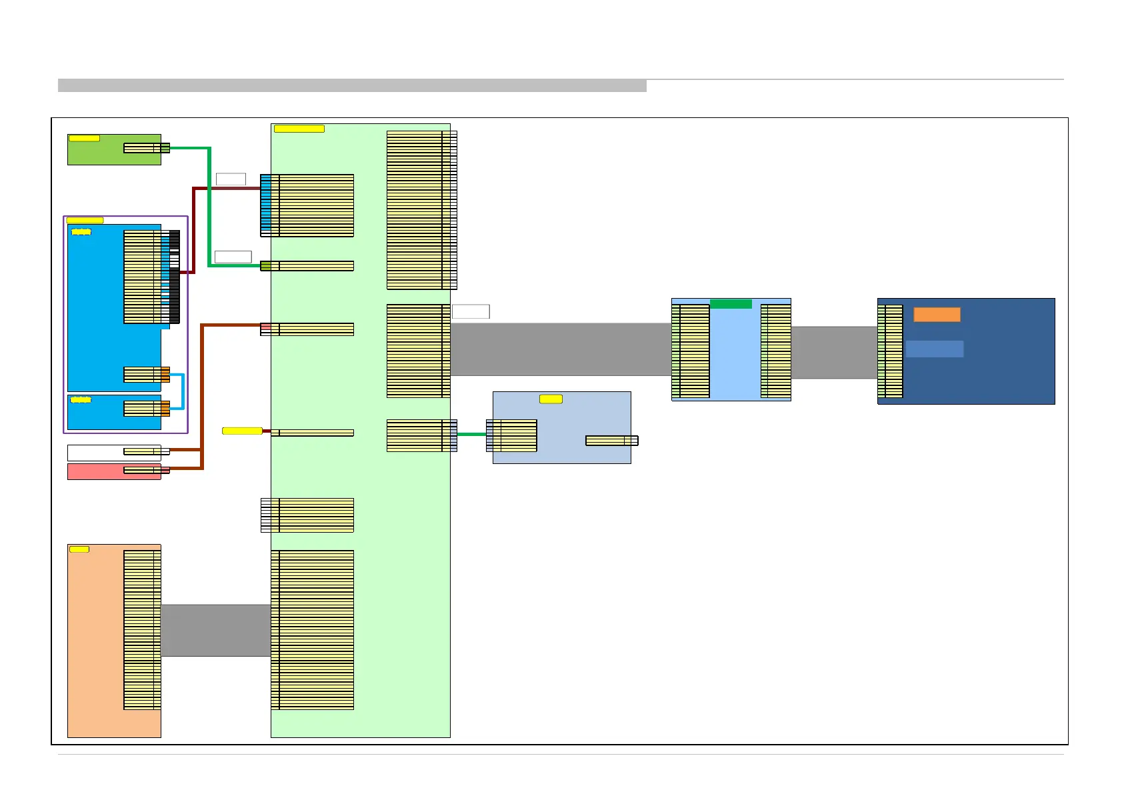Image resolution: width=1122 pixels, height=794 pixels.
Task: Click the gray ribbon cable joining the orange block to the green board
Action: click(215, 630)
